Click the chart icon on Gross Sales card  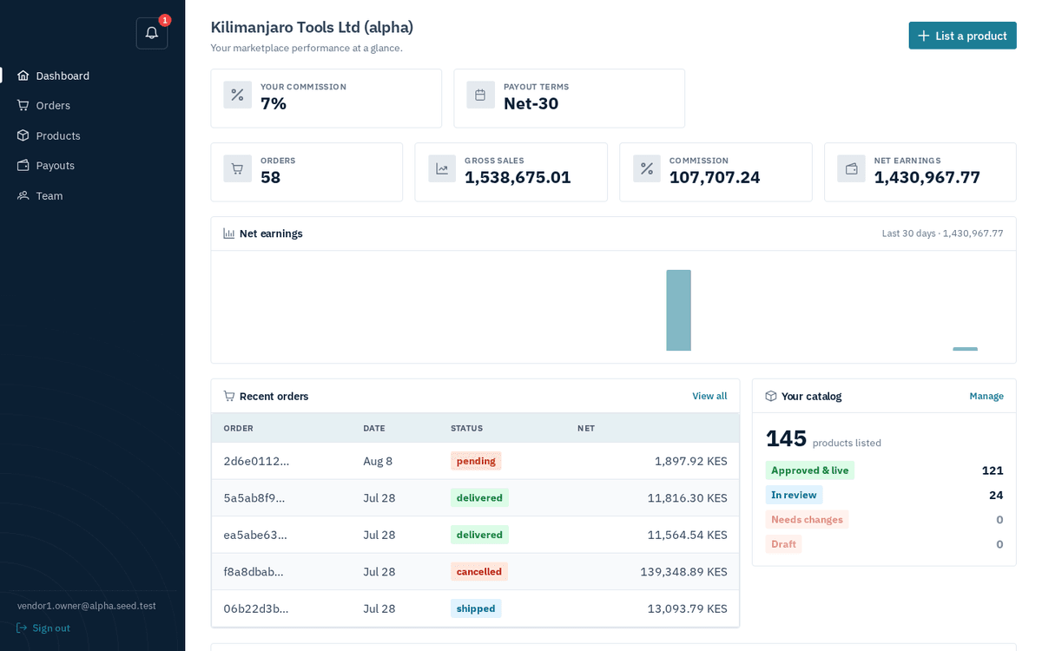pyautogui.click(x=442, y=168)
